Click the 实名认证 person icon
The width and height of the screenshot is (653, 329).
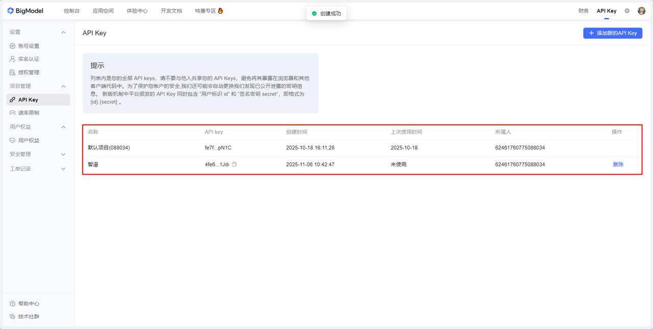pyautogui.click(x=13, y=59)
